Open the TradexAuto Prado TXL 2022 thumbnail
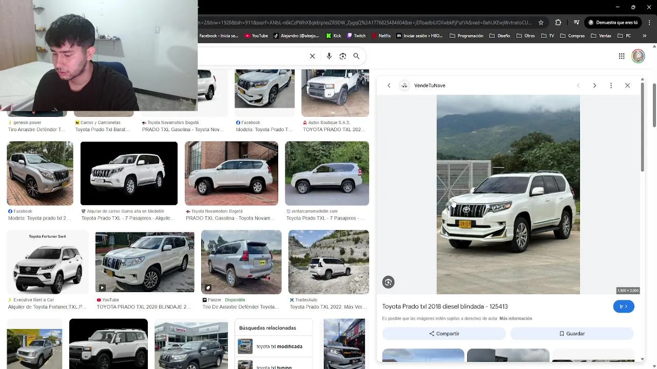 pos(328,262)
